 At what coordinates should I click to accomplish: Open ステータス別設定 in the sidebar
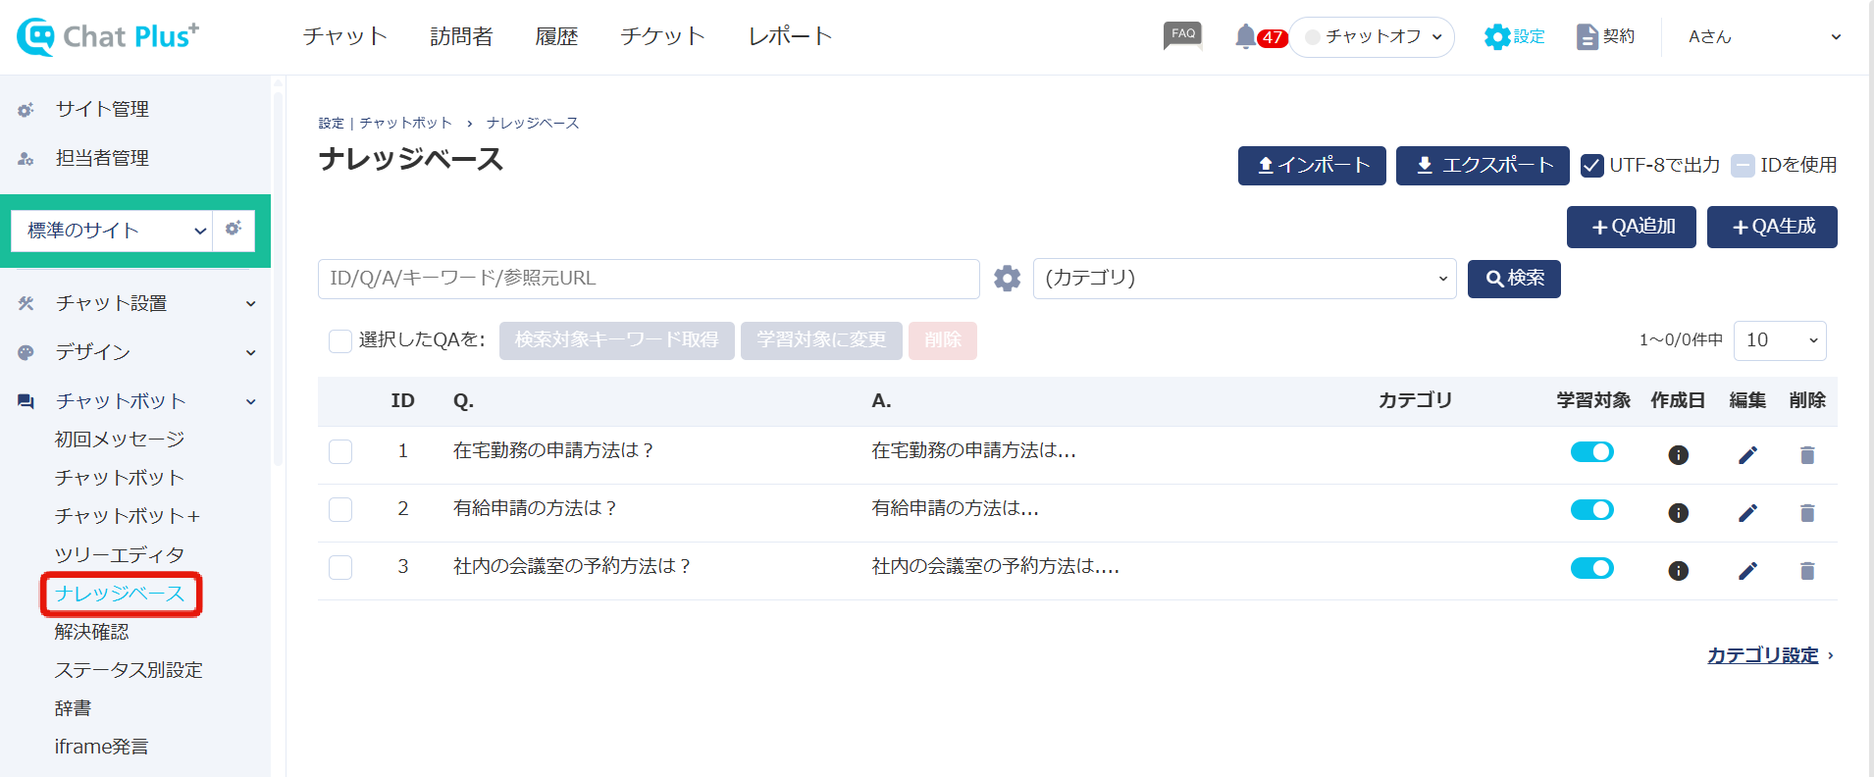click(x=129, y=670)
